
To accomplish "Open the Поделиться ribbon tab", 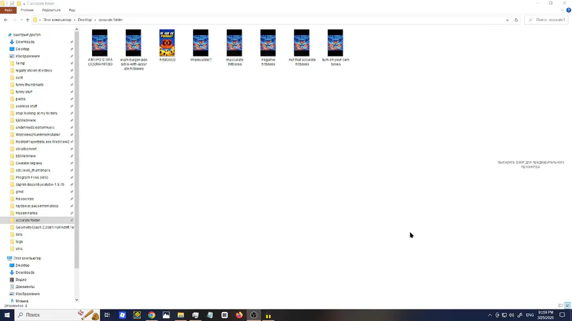I will pyautogui.click(x=51, y=10).
